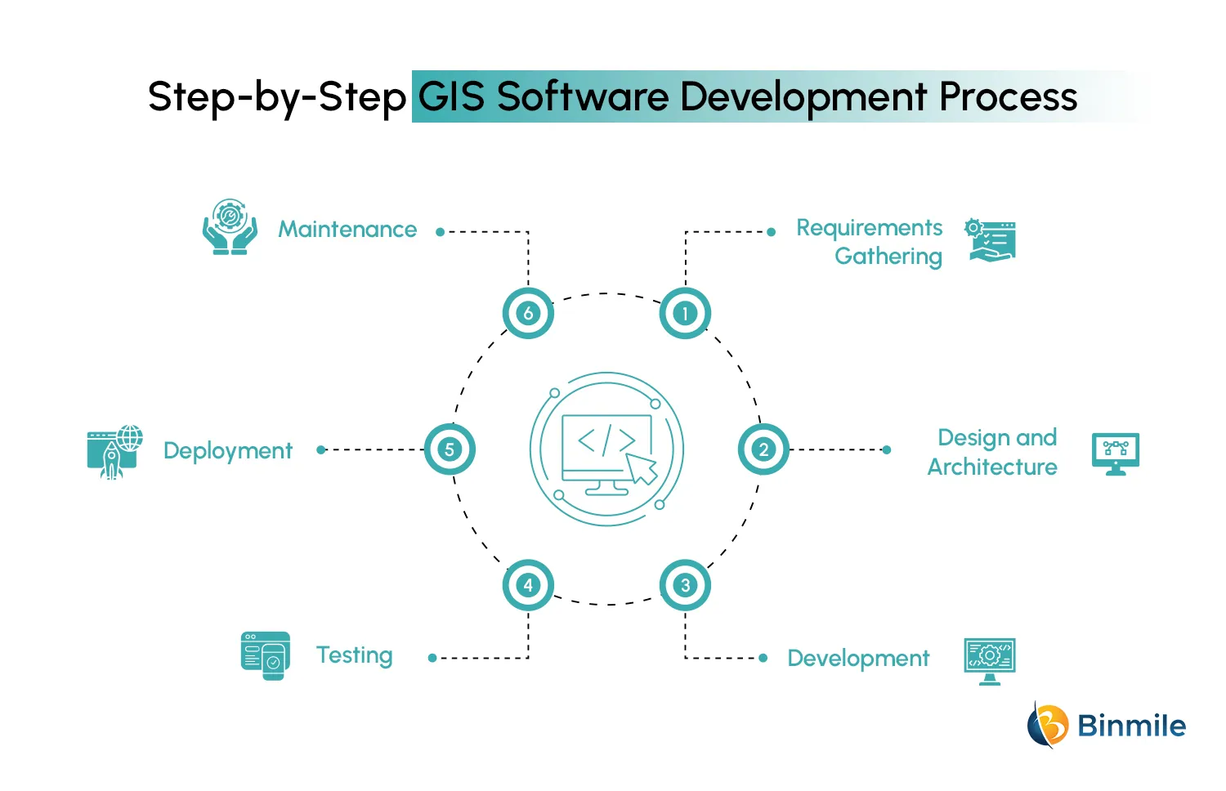
Task: Click the Step-by-Step title text
Action: coord(277,98)
